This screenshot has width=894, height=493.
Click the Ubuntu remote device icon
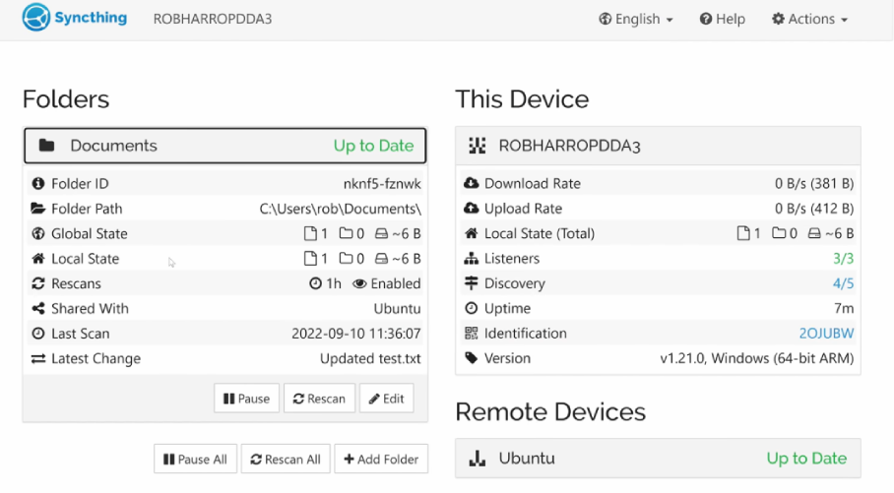478,459
